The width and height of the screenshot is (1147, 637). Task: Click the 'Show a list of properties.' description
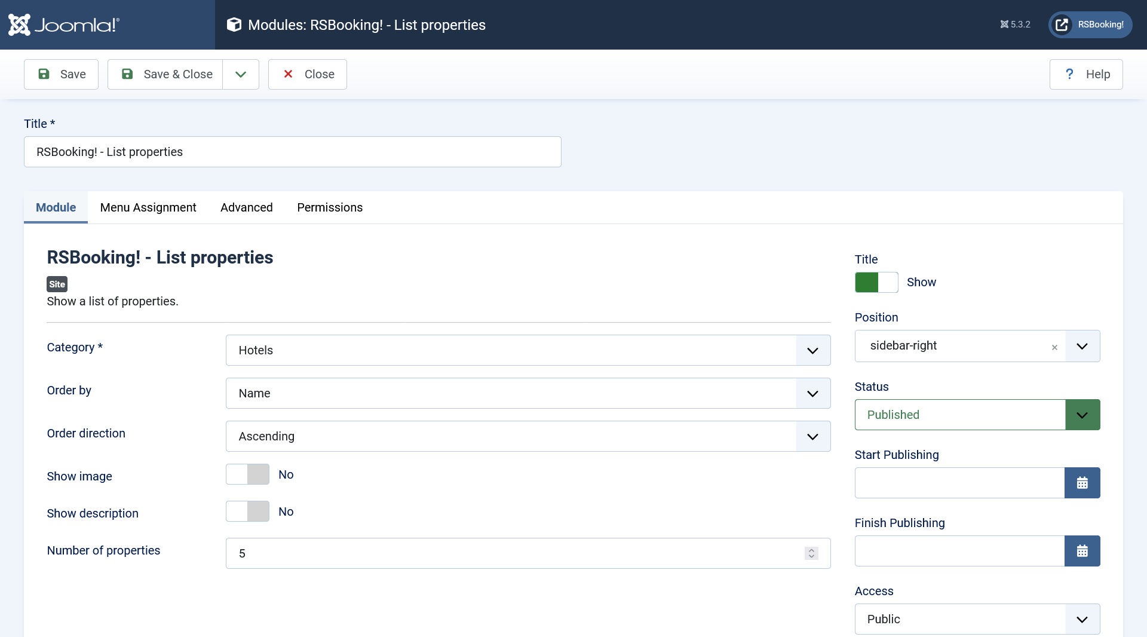pyautogui.click(x=112, y=301)
